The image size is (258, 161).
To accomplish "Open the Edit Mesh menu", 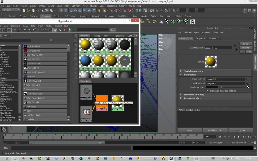I will click(76, 6).
